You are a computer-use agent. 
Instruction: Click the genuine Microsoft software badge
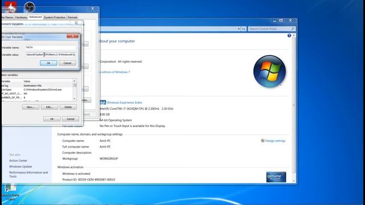point(276,177)
